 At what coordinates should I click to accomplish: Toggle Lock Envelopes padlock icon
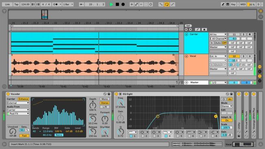coord(204,30)
